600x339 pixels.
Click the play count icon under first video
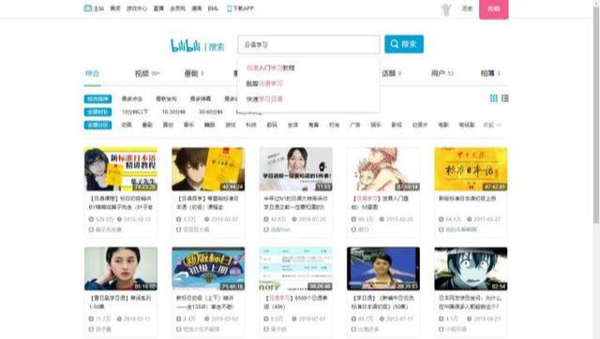[91, 219]
